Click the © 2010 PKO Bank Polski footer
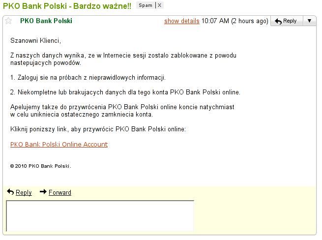The image size is (322, 240). click(x=41, y=166)
